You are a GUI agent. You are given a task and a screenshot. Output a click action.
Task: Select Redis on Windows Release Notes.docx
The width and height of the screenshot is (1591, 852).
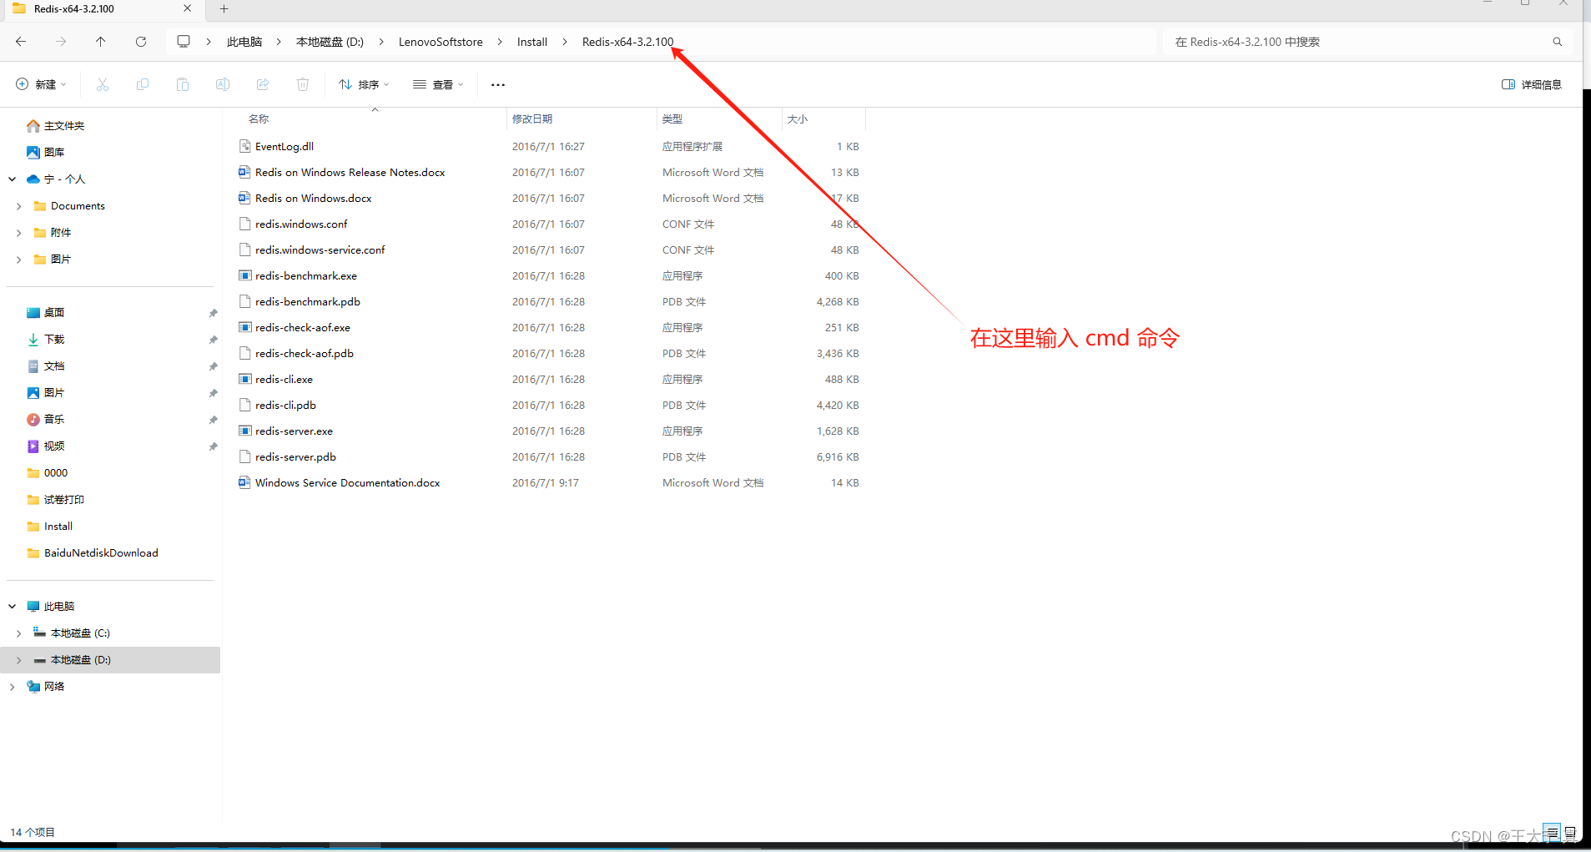350,172
